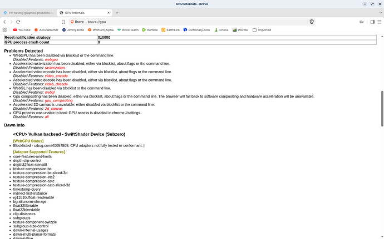Image resolution: width=384 pixels, height=239 pixels.
Task: Open the Wolfram|Alpha bookmark
Action: pyautogui.click(x=101, y=30)
